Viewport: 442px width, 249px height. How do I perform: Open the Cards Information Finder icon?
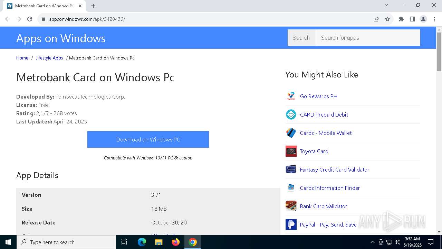click(x=291, y=188)
